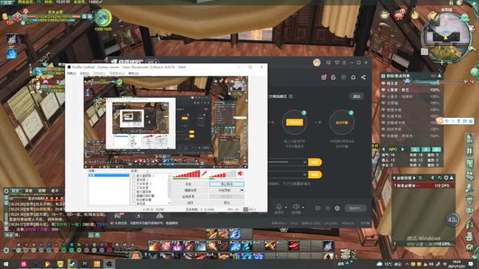Image resolution: width=479 pixels, height=269 pixels.
Task: Mute the red speaker icon in OBS
Action: (x=241, y=174)
